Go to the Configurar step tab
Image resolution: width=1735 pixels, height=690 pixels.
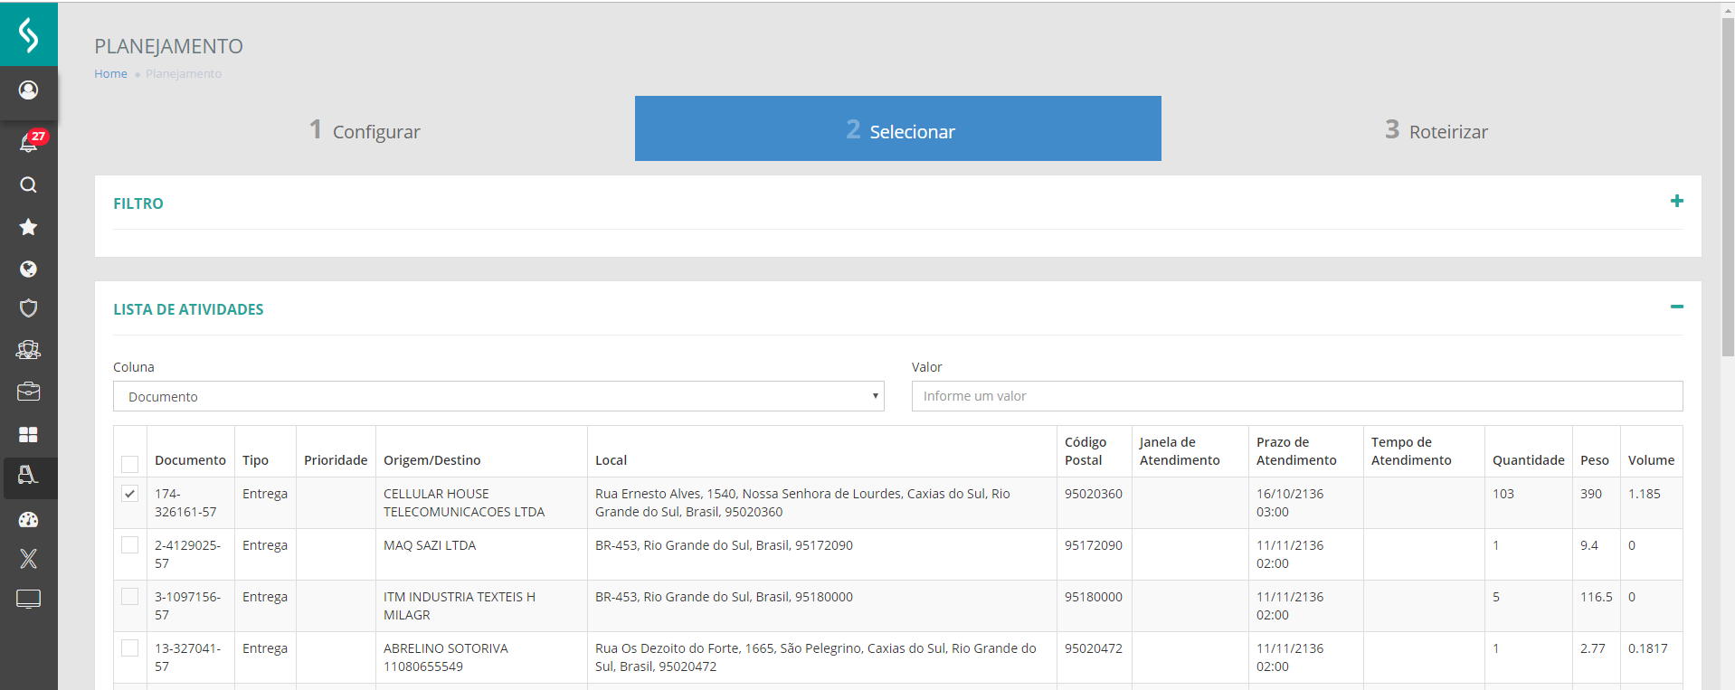pos(365,131)
